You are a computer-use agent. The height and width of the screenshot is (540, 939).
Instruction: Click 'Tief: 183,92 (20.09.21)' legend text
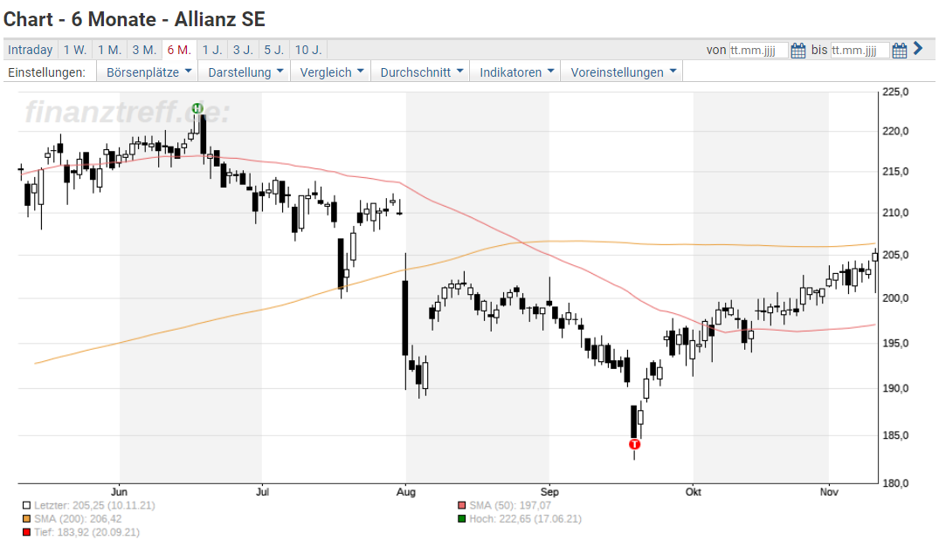coord(86,531)
